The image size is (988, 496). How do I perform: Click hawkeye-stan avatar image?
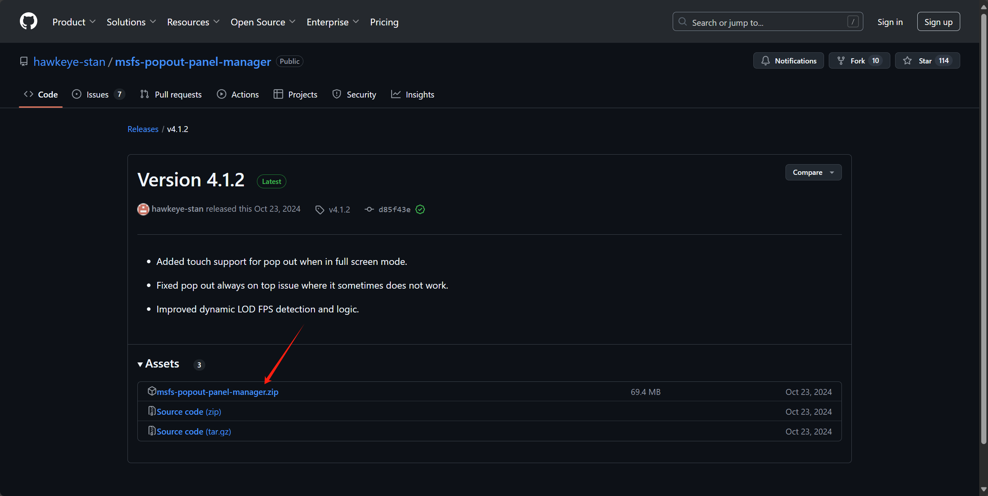pyautogui.click(x=143, y=209)
